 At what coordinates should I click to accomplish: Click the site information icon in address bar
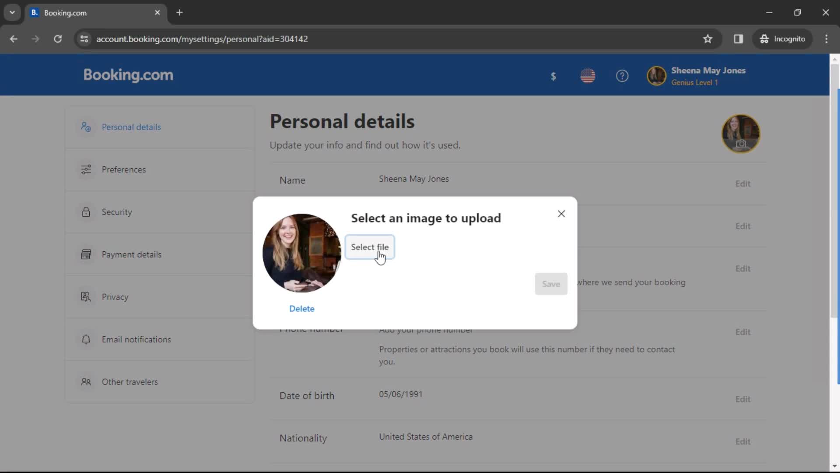pos(84,39)
